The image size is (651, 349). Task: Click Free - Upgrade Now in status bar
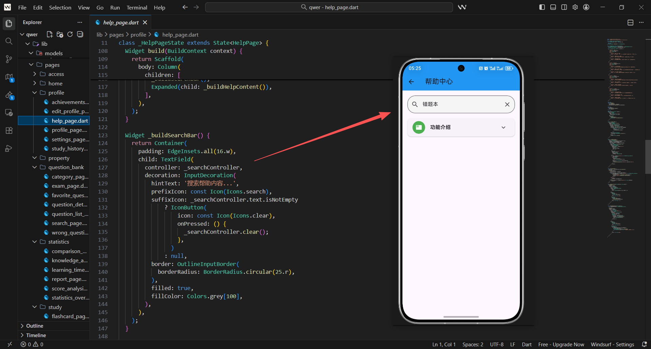point(561,344)
